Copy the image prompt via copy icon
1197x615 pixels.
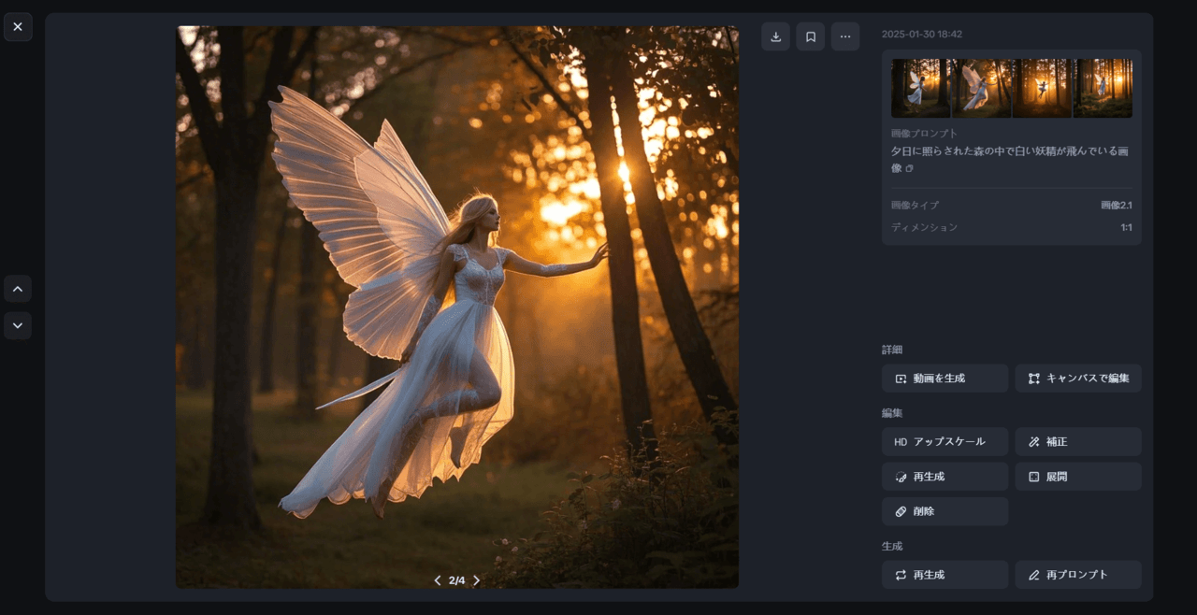[909, 168]
